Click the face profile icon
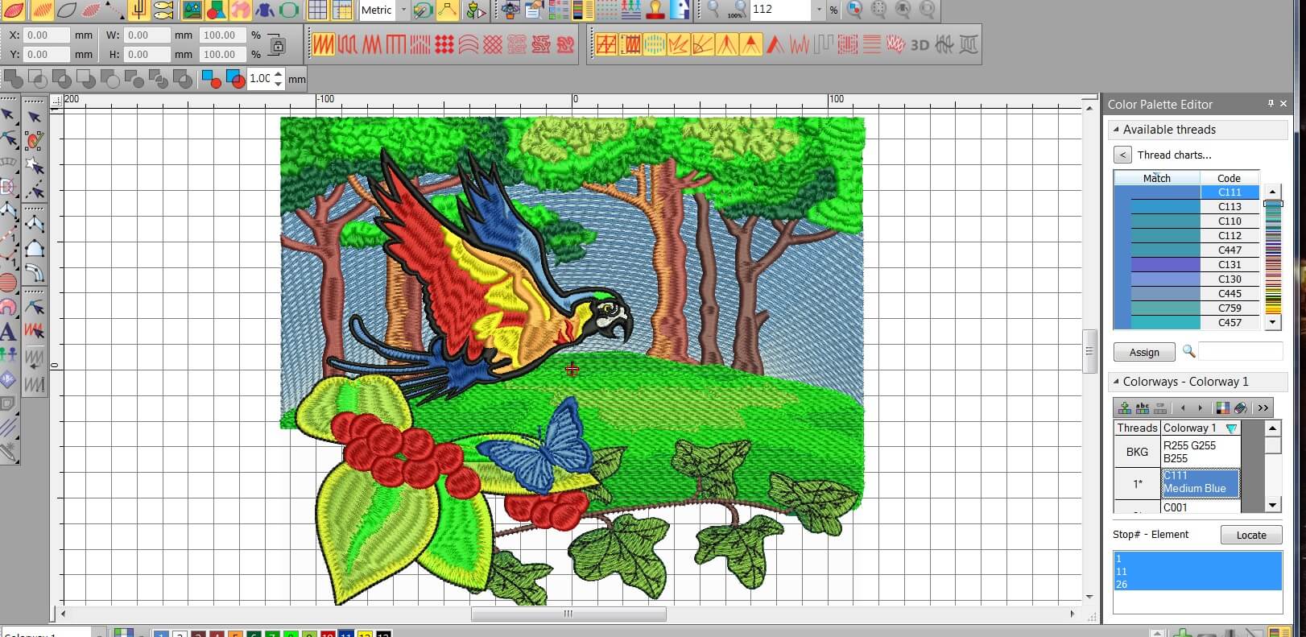 click(x=680, y=10)
